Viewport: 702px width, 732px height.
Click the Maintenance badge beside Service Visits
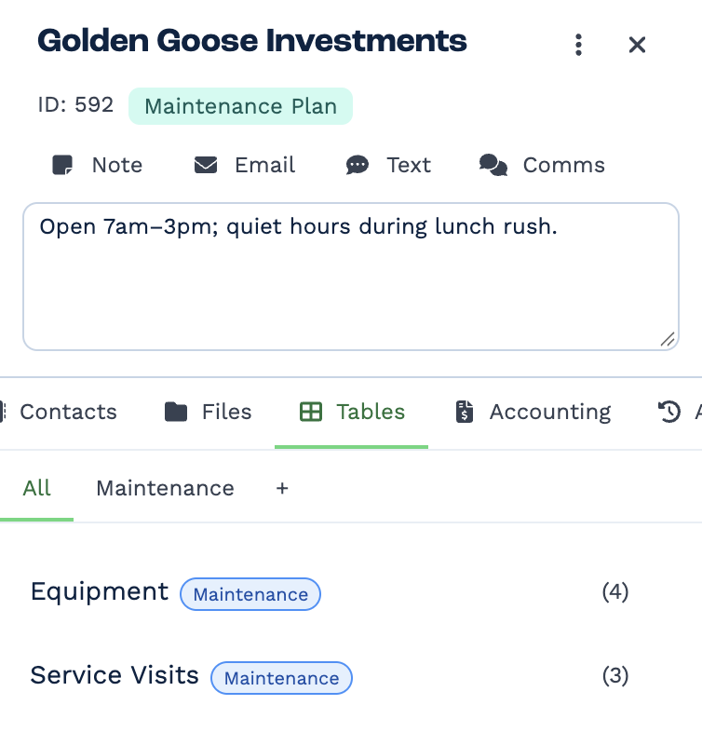point(281,678)
